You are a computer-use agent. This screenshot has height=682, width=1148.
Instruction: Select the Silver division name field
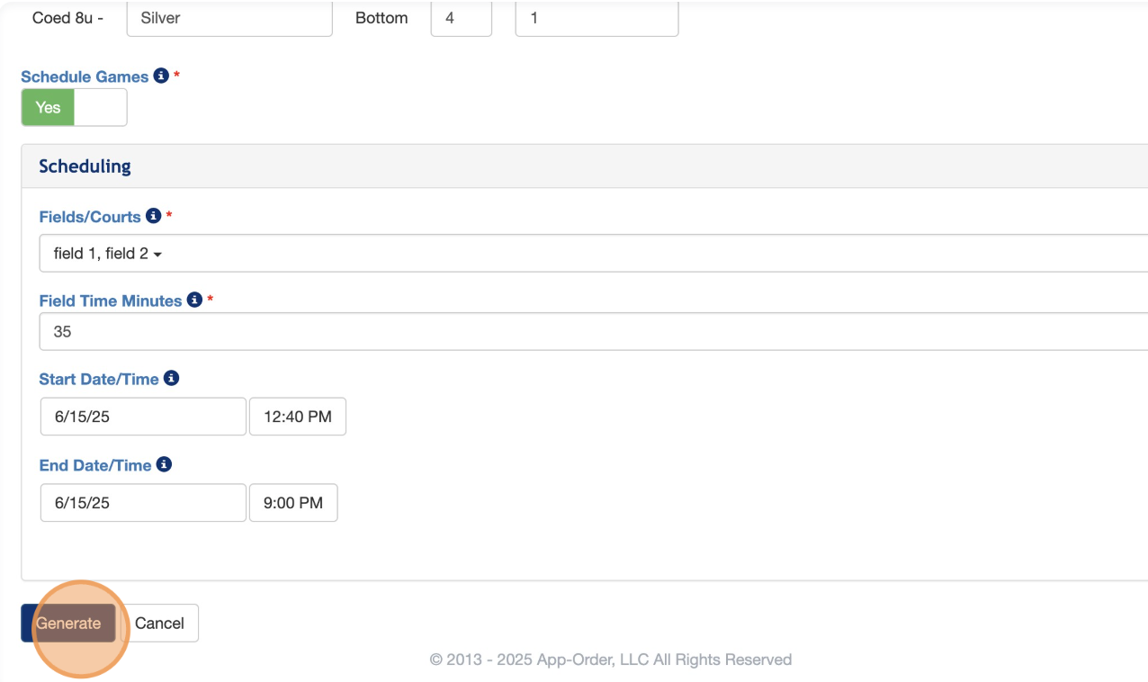pos(229,18)
